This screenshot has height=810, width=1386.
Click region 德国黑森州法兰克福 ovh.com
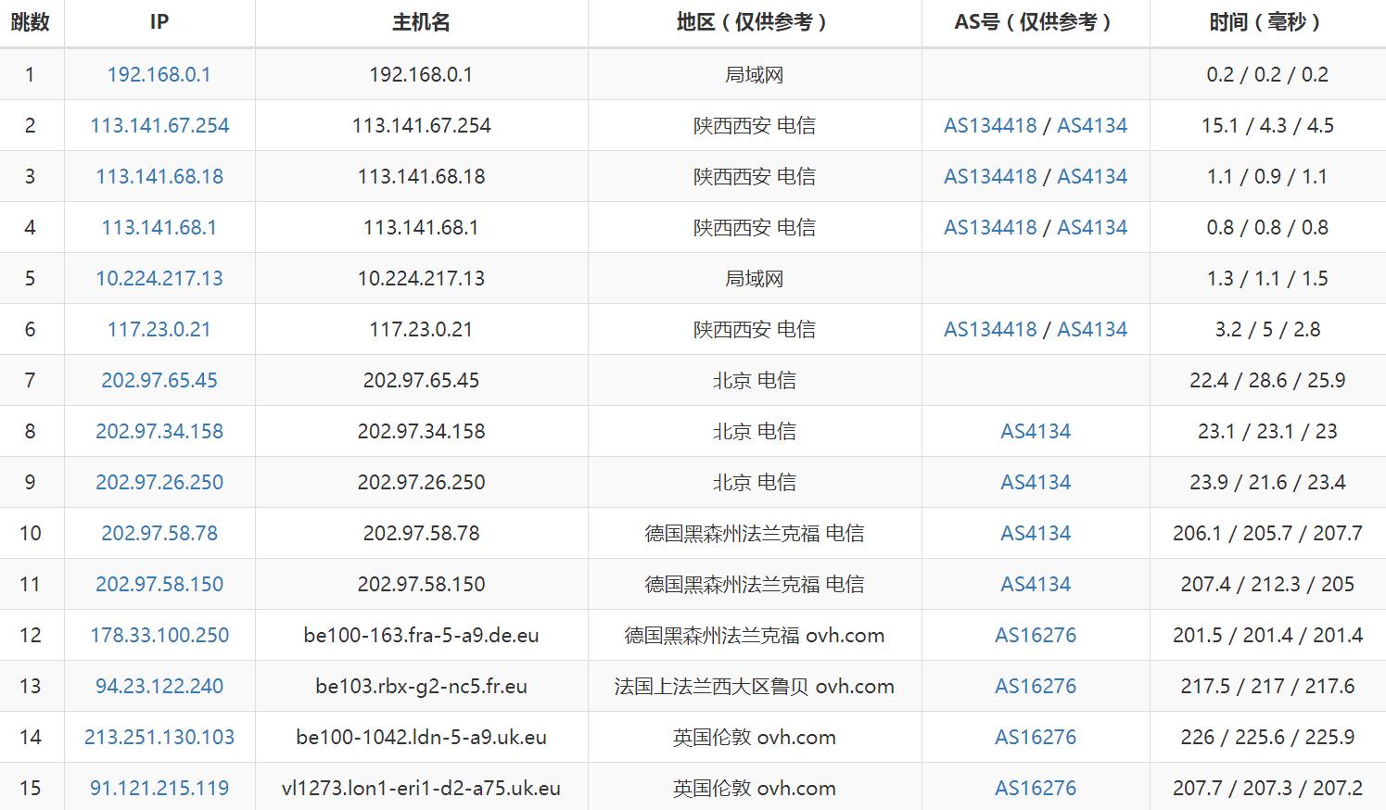755,635
